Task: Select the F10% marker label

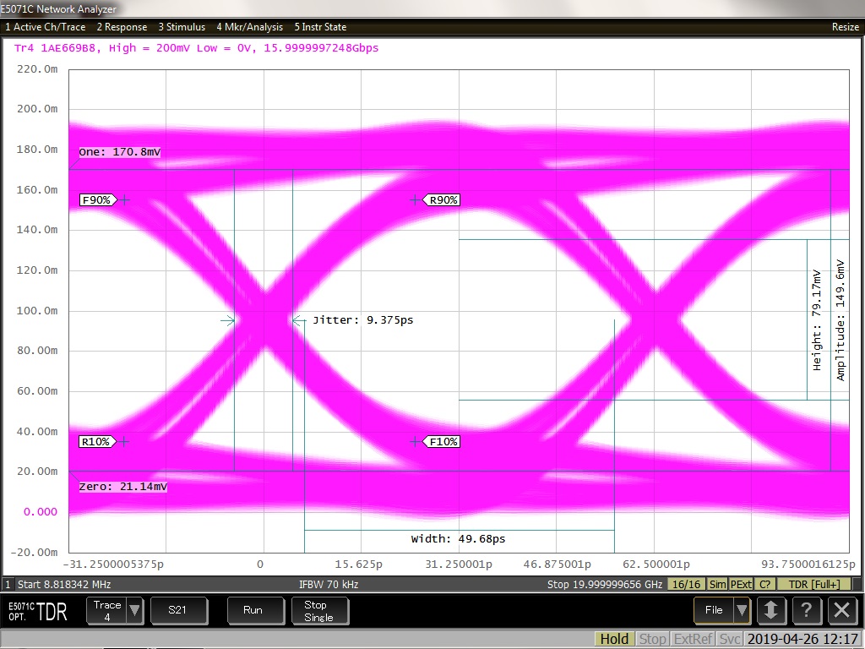Action: tap(443, 441)
